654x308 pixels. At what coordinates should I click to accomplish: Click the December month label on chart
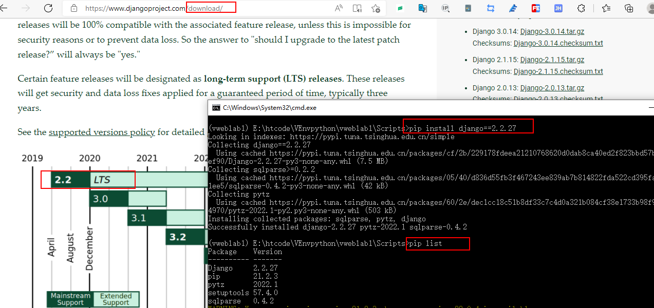tap(89, 249)
